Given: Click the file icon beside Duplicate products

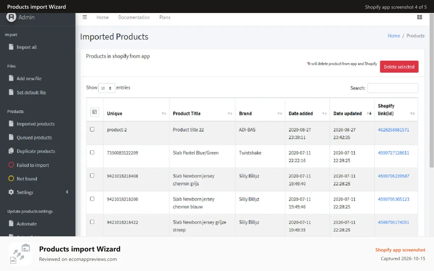Looking at the screenshot, I should (x=11, y=151).
